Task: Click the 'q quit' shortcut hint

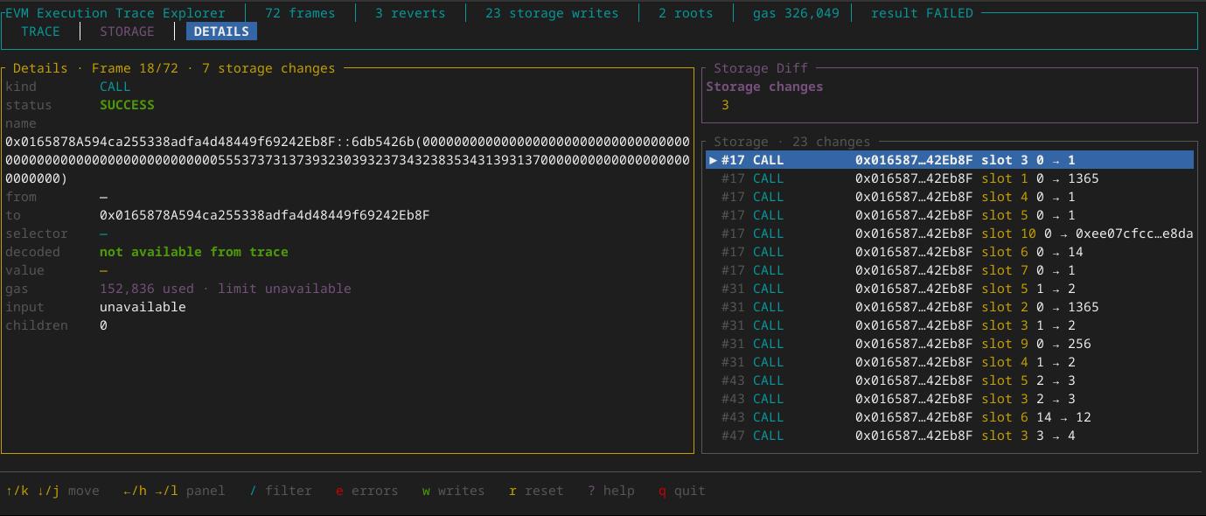Action: coord(682,491)
